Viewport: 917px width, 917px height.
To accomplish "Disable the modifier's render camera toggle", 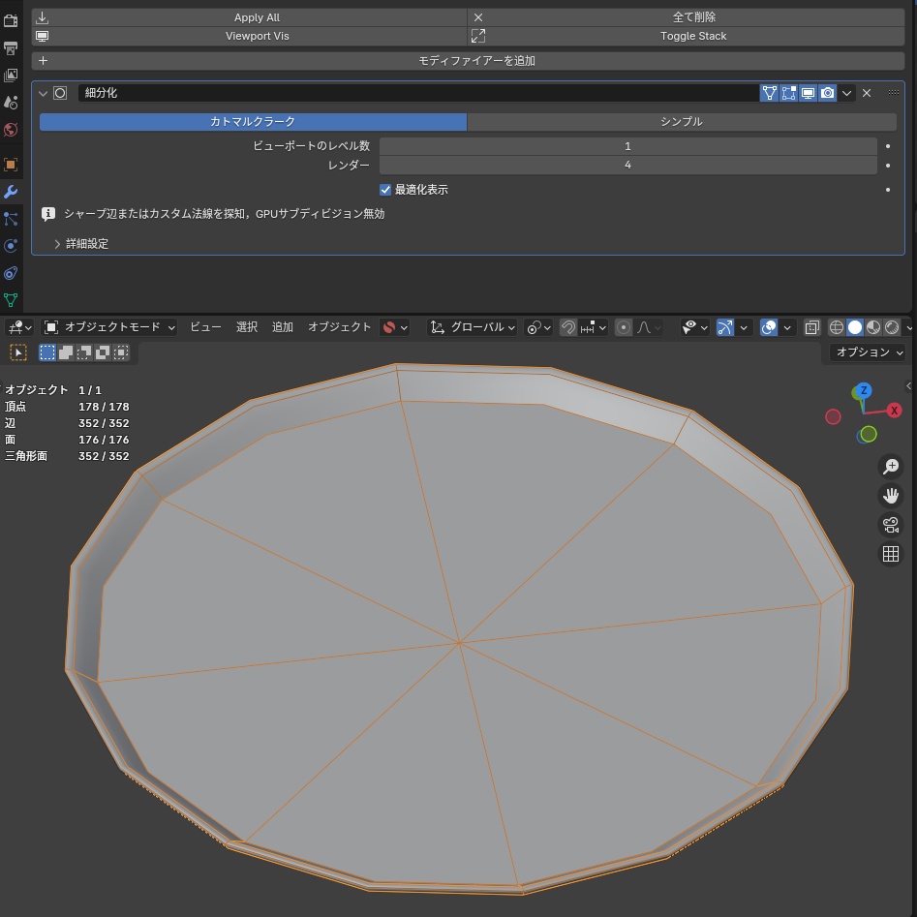I will [x=827, y=93].
